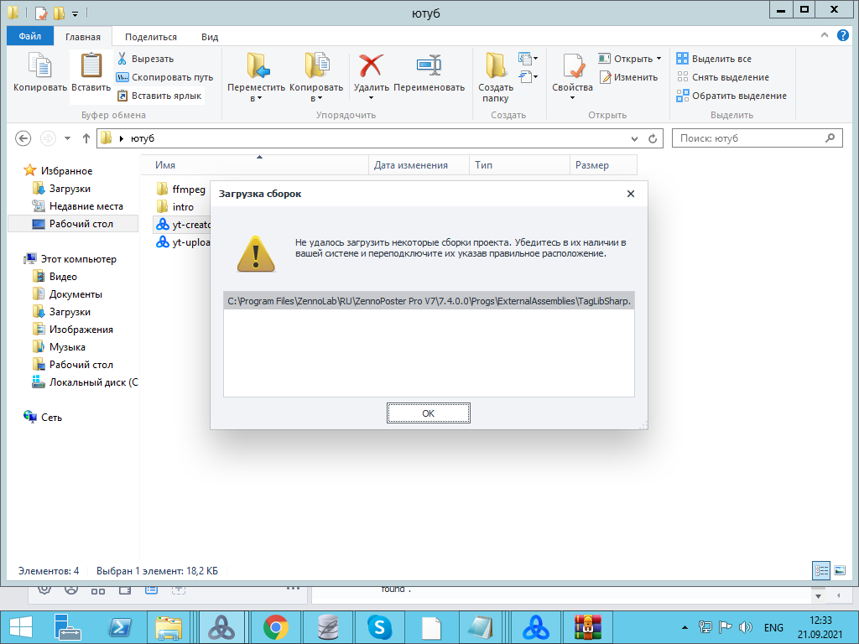Viewport: 859px width, 644px height.
Task: Sort files by Имя column header
Action: (255, 165)
